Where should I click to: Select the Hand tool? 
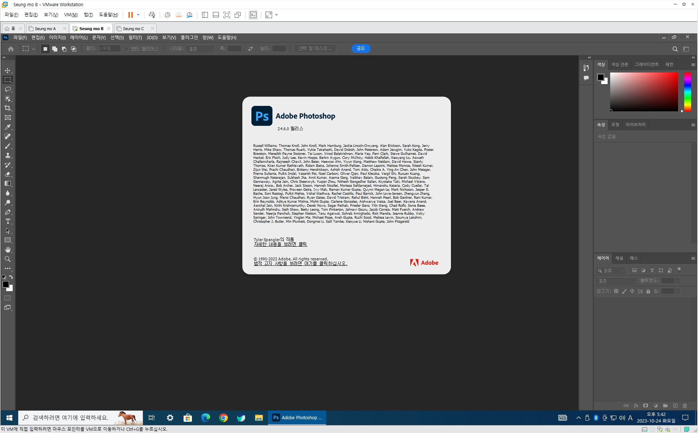pos(8,250)
